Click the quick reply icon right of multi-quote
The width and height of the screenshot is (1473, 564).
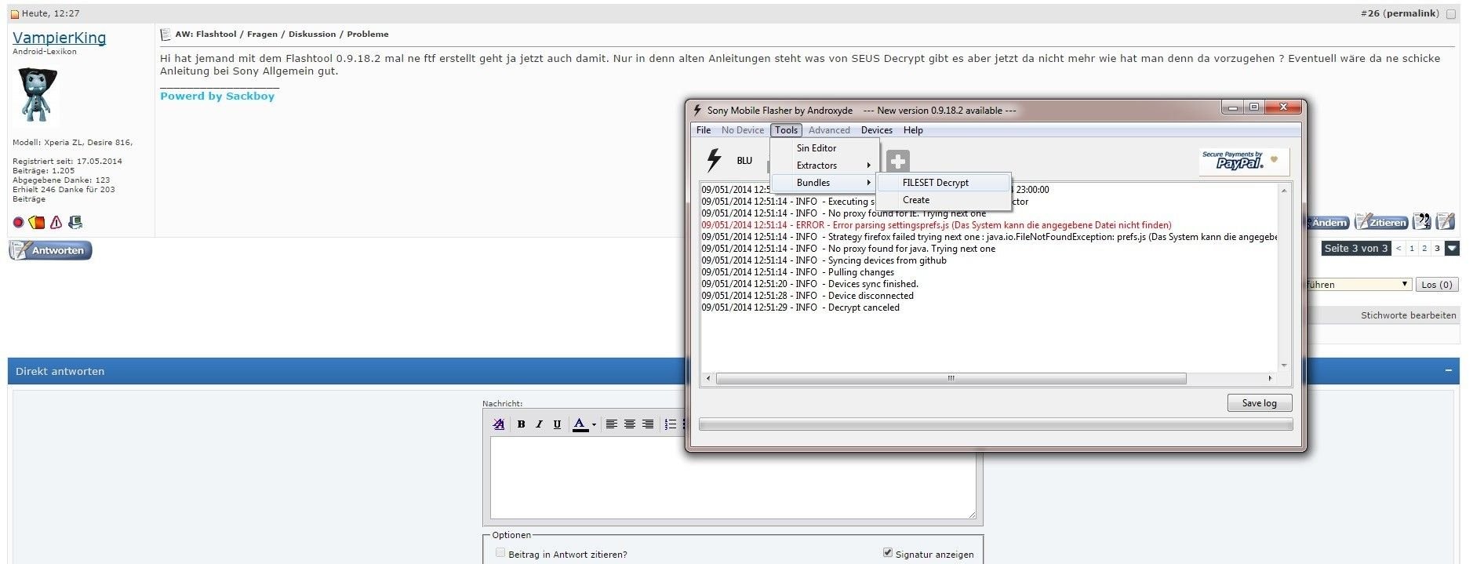point(1446,222)
